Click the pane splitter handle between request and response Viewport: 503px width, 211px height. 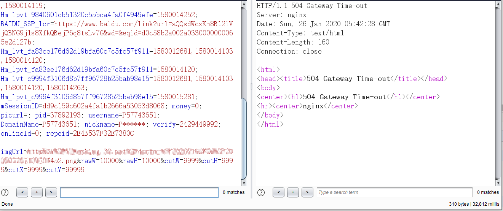(251, 87)
